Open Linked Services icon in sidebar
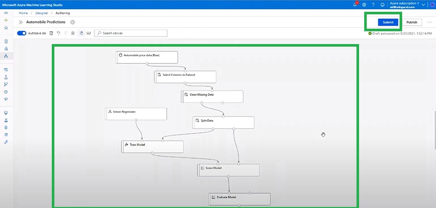 [x=6, y=142]
